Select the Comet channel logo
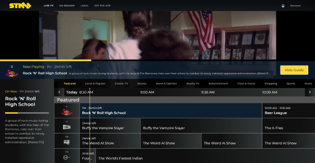Screen dimensions: 315x163 67,127
